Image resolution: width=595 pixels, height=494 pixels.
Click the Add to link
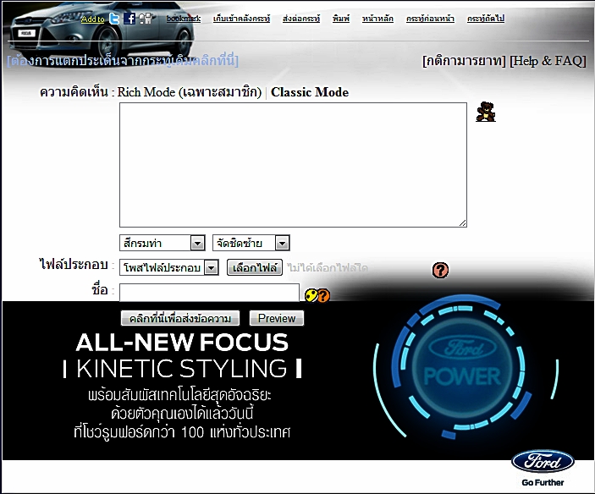(92, 19)
